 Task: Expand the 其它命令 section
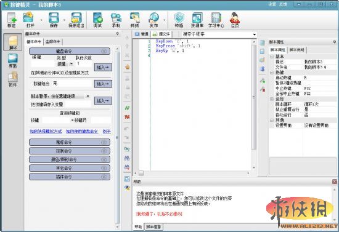click(x=70, y=168)
